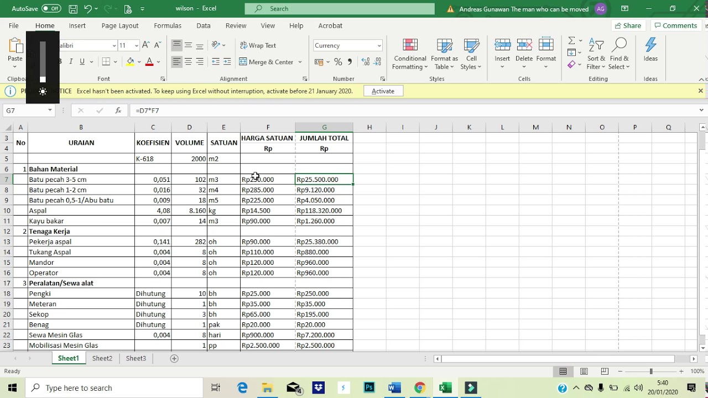
Task: Undo the last action
Action: tap(88, 9)
